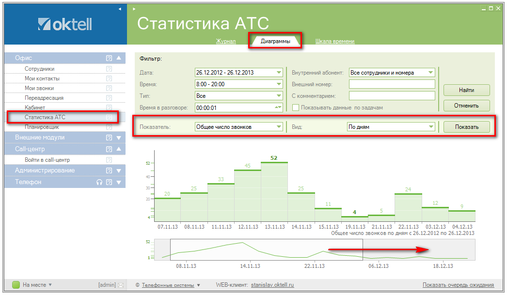Enable Показывать данные по задачам checkbox
This screenshot has height=295, width=507.
point(295,107)
